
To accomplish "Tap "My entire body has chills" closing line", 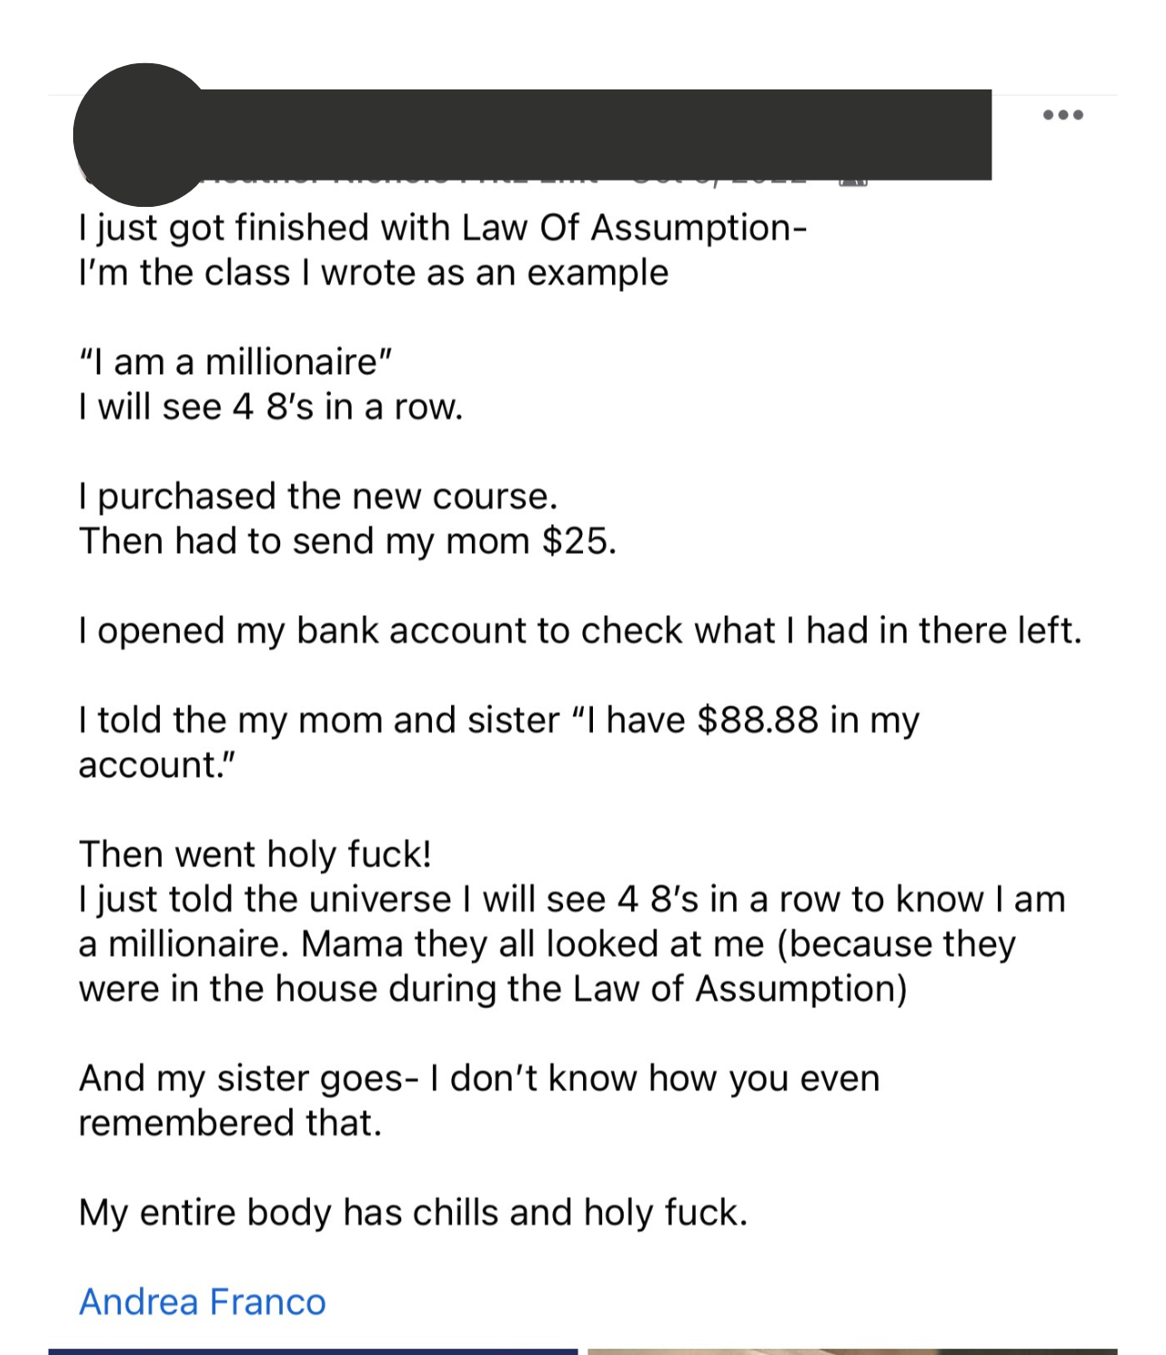I will pos(414,1212).
